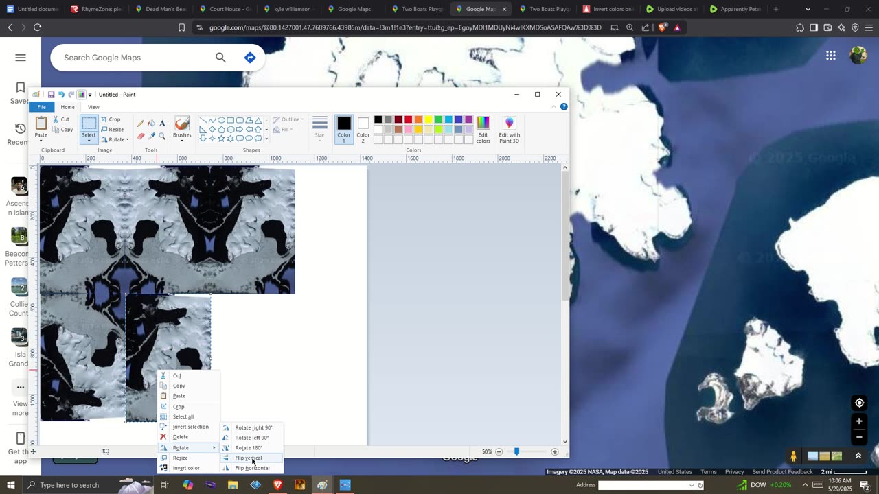879x494 pixels.
Task: Drop the Street View pegman
Action: 794,456
